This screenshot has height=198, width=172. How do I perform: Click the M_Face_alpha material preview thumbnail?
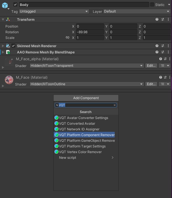tap(9, 61)
